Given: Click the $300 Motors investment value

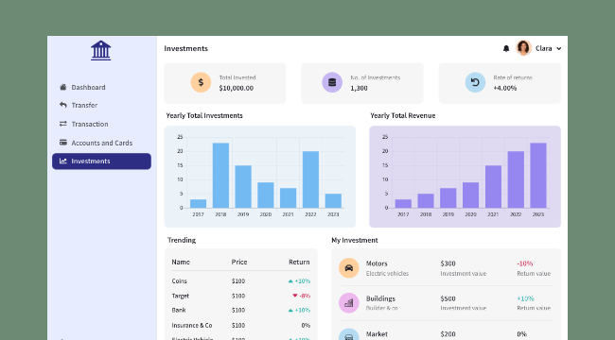Looking at the screenshot, I should pos(448,263).
